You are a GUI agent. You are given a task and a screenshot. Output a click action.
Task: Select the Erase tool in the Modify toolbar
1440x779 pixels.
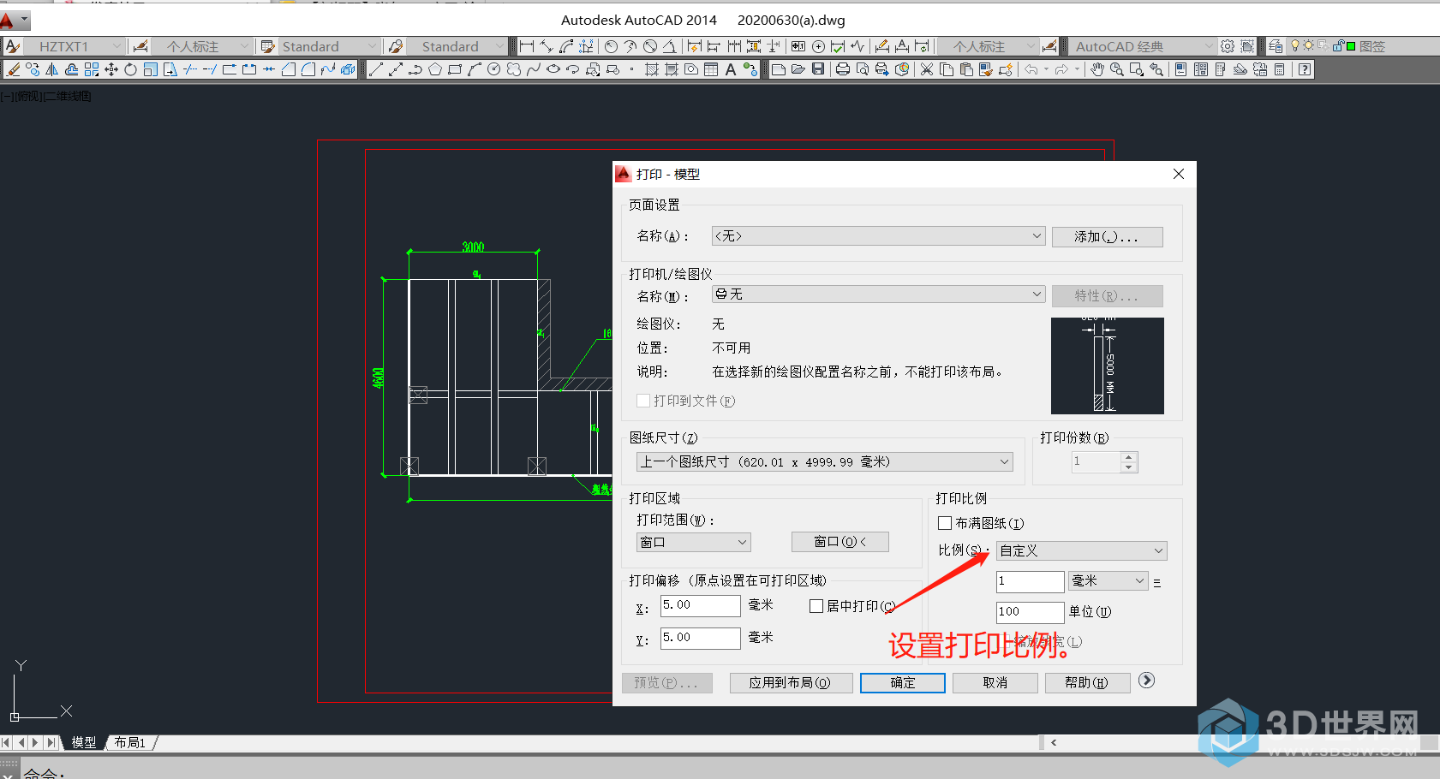[13, 69]
